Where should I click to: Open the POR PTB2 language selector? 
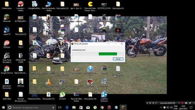coord(175,107)
